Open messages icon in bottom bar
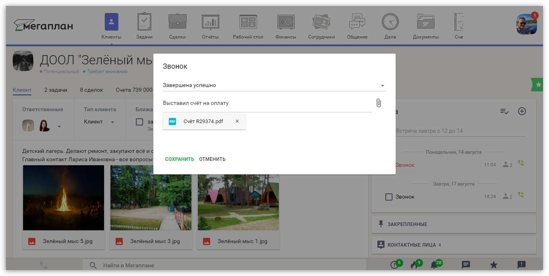The width and height of the screenshot is (549, 276). click(x=466, y=265)
